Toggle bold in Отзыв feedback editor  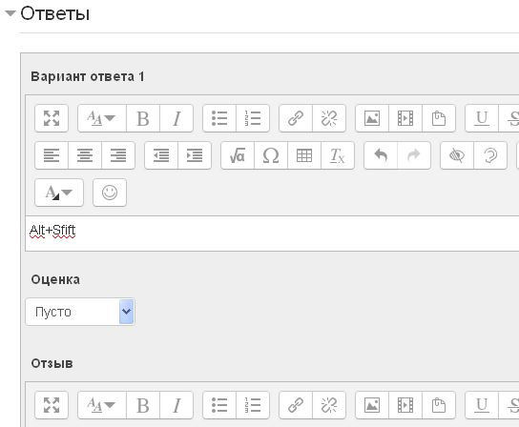(x=143, y=405)
